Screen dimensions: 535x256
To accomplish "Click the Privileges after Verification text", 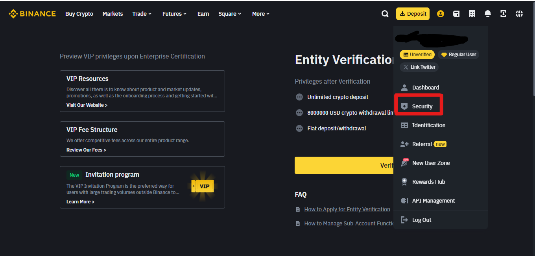I will point(332,82).
